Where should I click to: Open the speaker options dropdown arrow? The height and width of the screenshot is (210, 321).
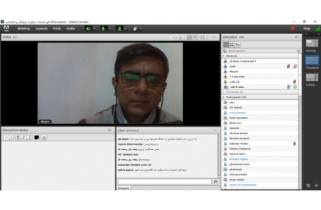94,29
